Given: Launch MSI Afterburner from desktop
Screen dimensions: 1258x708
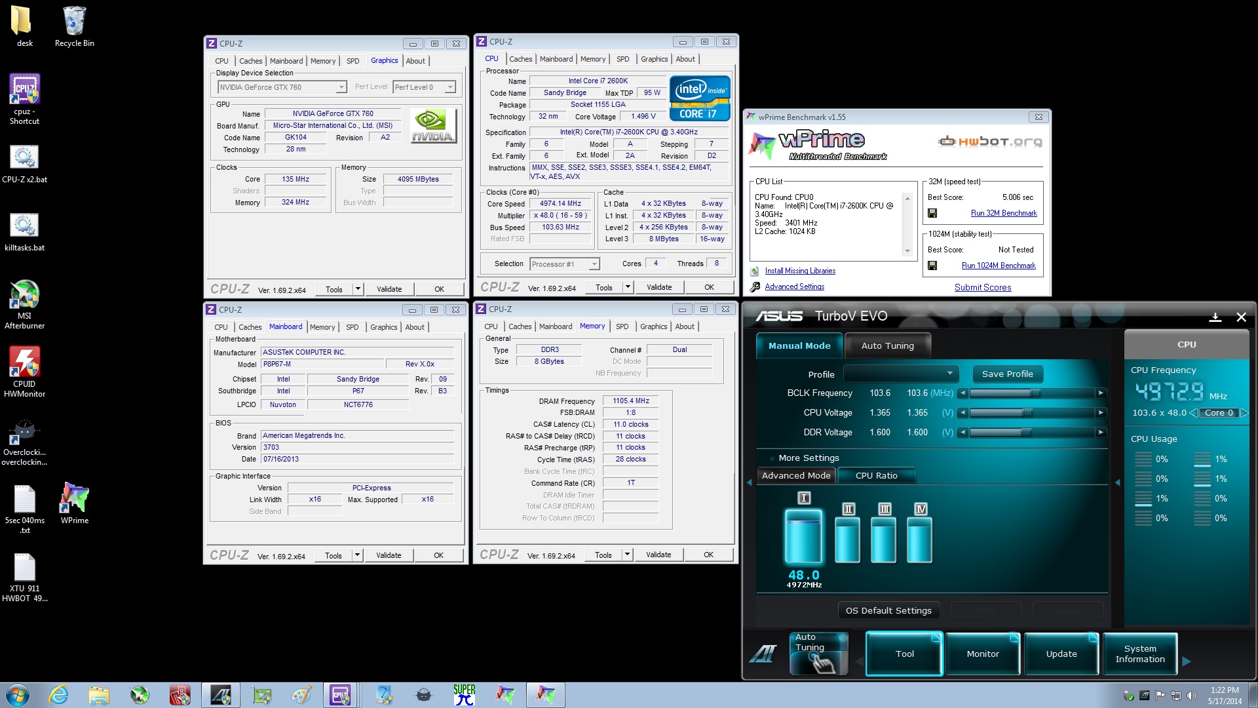Looking at the screenshot, I should pos(24,305).
